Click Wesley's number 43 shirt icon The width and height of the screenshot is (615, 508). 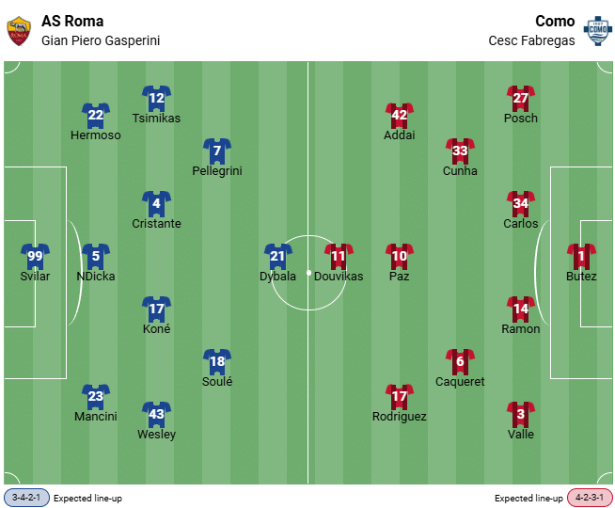tap(156, 414)
